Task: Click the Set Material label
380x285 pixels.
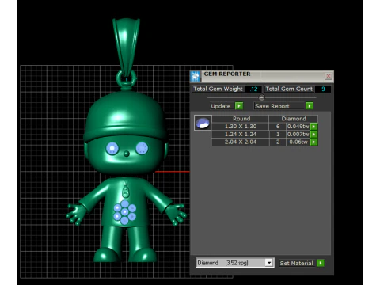Action: 296,263
